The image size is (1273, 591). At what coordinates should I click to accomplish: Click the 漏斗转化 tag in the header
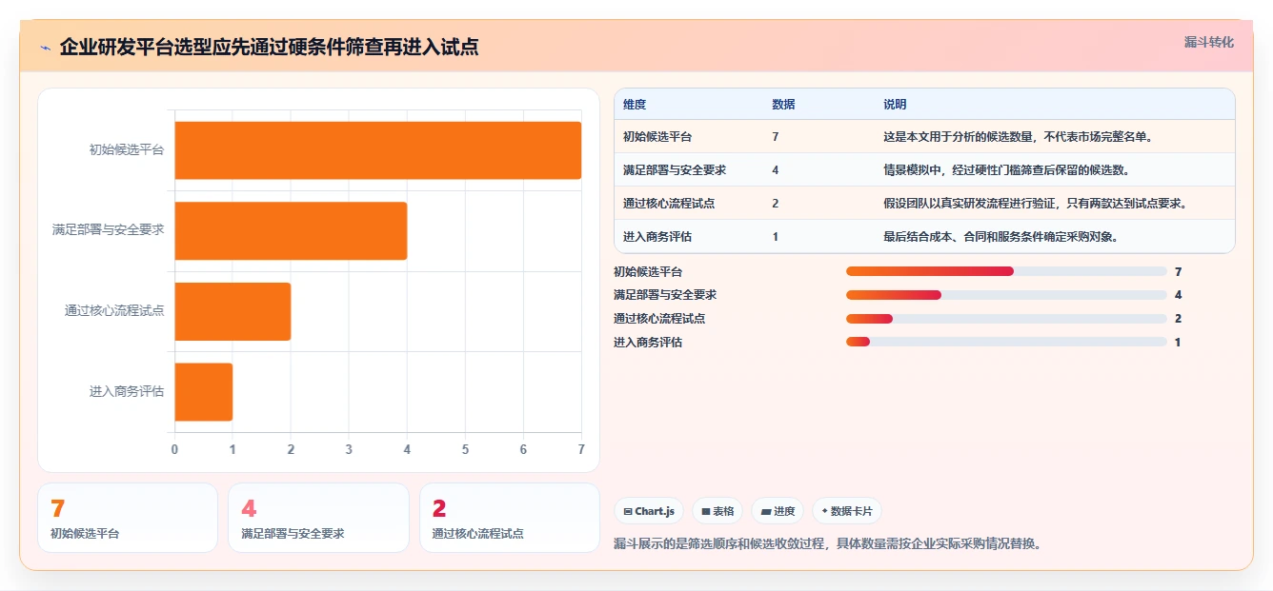click(1208, 42)
